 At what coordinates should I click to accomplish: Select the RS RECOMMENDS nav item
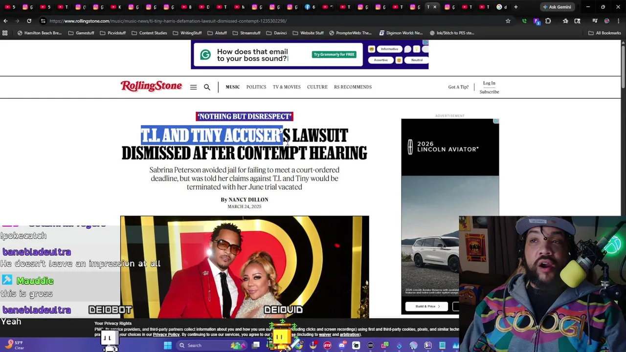(x=353, y=87)
